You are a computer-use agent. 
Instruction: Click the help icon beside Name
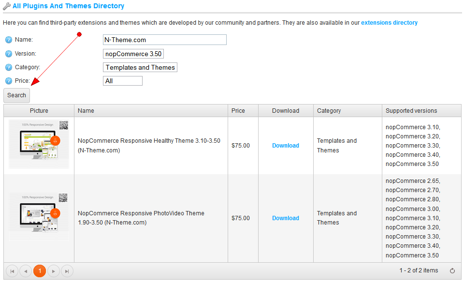(9, 40)
